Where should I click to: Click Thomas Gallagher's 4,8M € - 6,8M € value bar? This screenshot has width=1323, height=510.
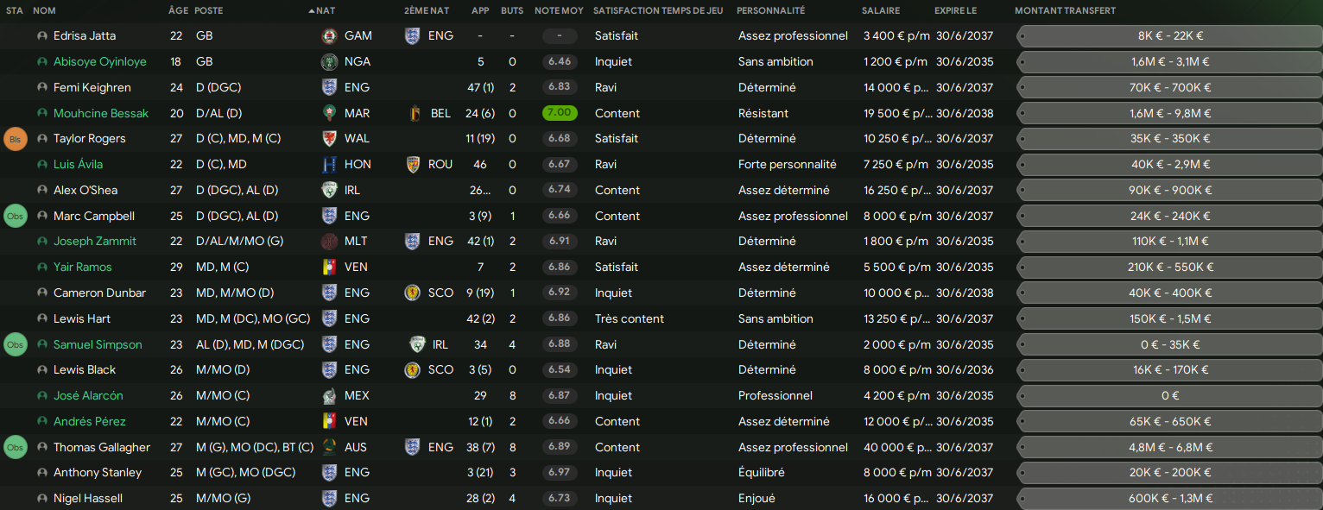point(1169,448)
